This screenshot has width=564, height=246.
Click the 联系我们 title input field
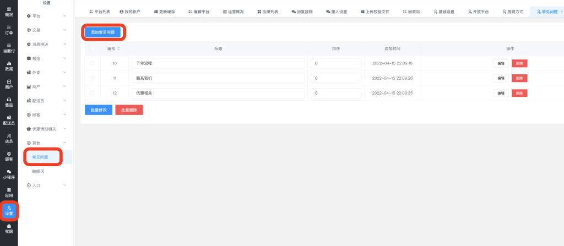(x=218, y=78)
